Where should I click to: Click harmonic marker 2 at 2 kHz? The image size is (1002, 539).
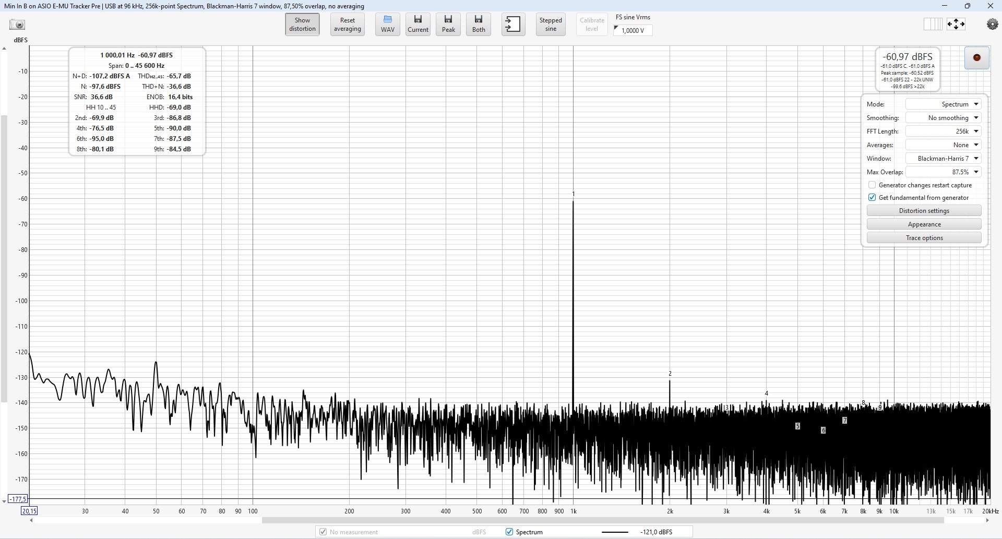click(670, 374)
